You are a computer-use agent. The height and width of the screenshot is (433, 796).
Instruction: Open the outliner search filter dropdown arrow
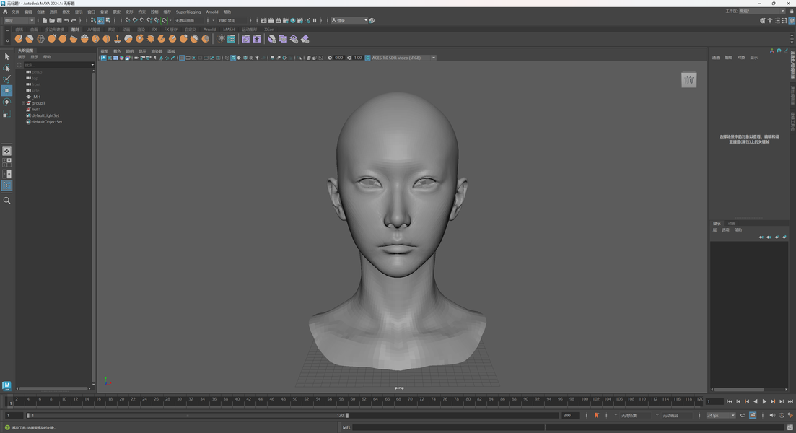[92, 65]
